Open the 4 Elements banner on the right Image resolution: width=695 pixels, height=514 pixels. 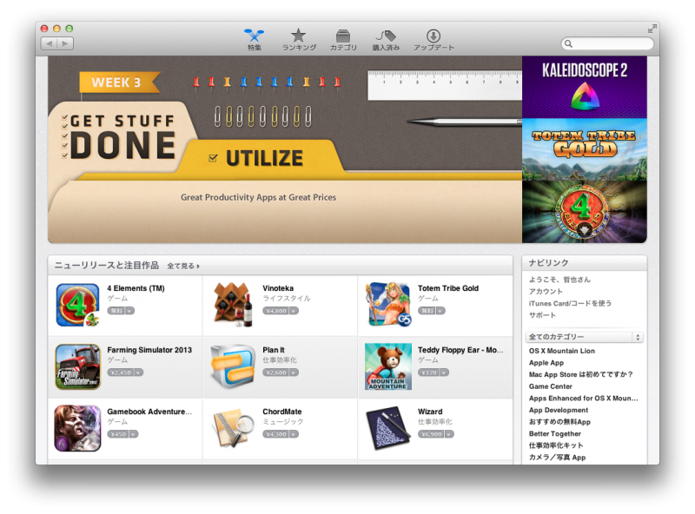(x=584, y=211)
